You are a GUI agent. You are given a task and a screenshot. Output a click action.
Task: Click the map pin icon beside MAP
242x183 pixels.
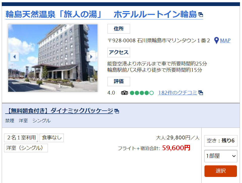[x=216, y=41]
